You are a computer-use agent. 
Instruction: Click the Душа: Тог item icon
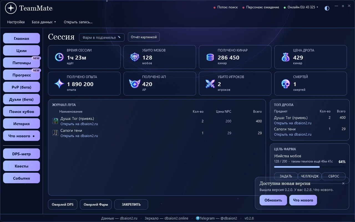[55, 121]
